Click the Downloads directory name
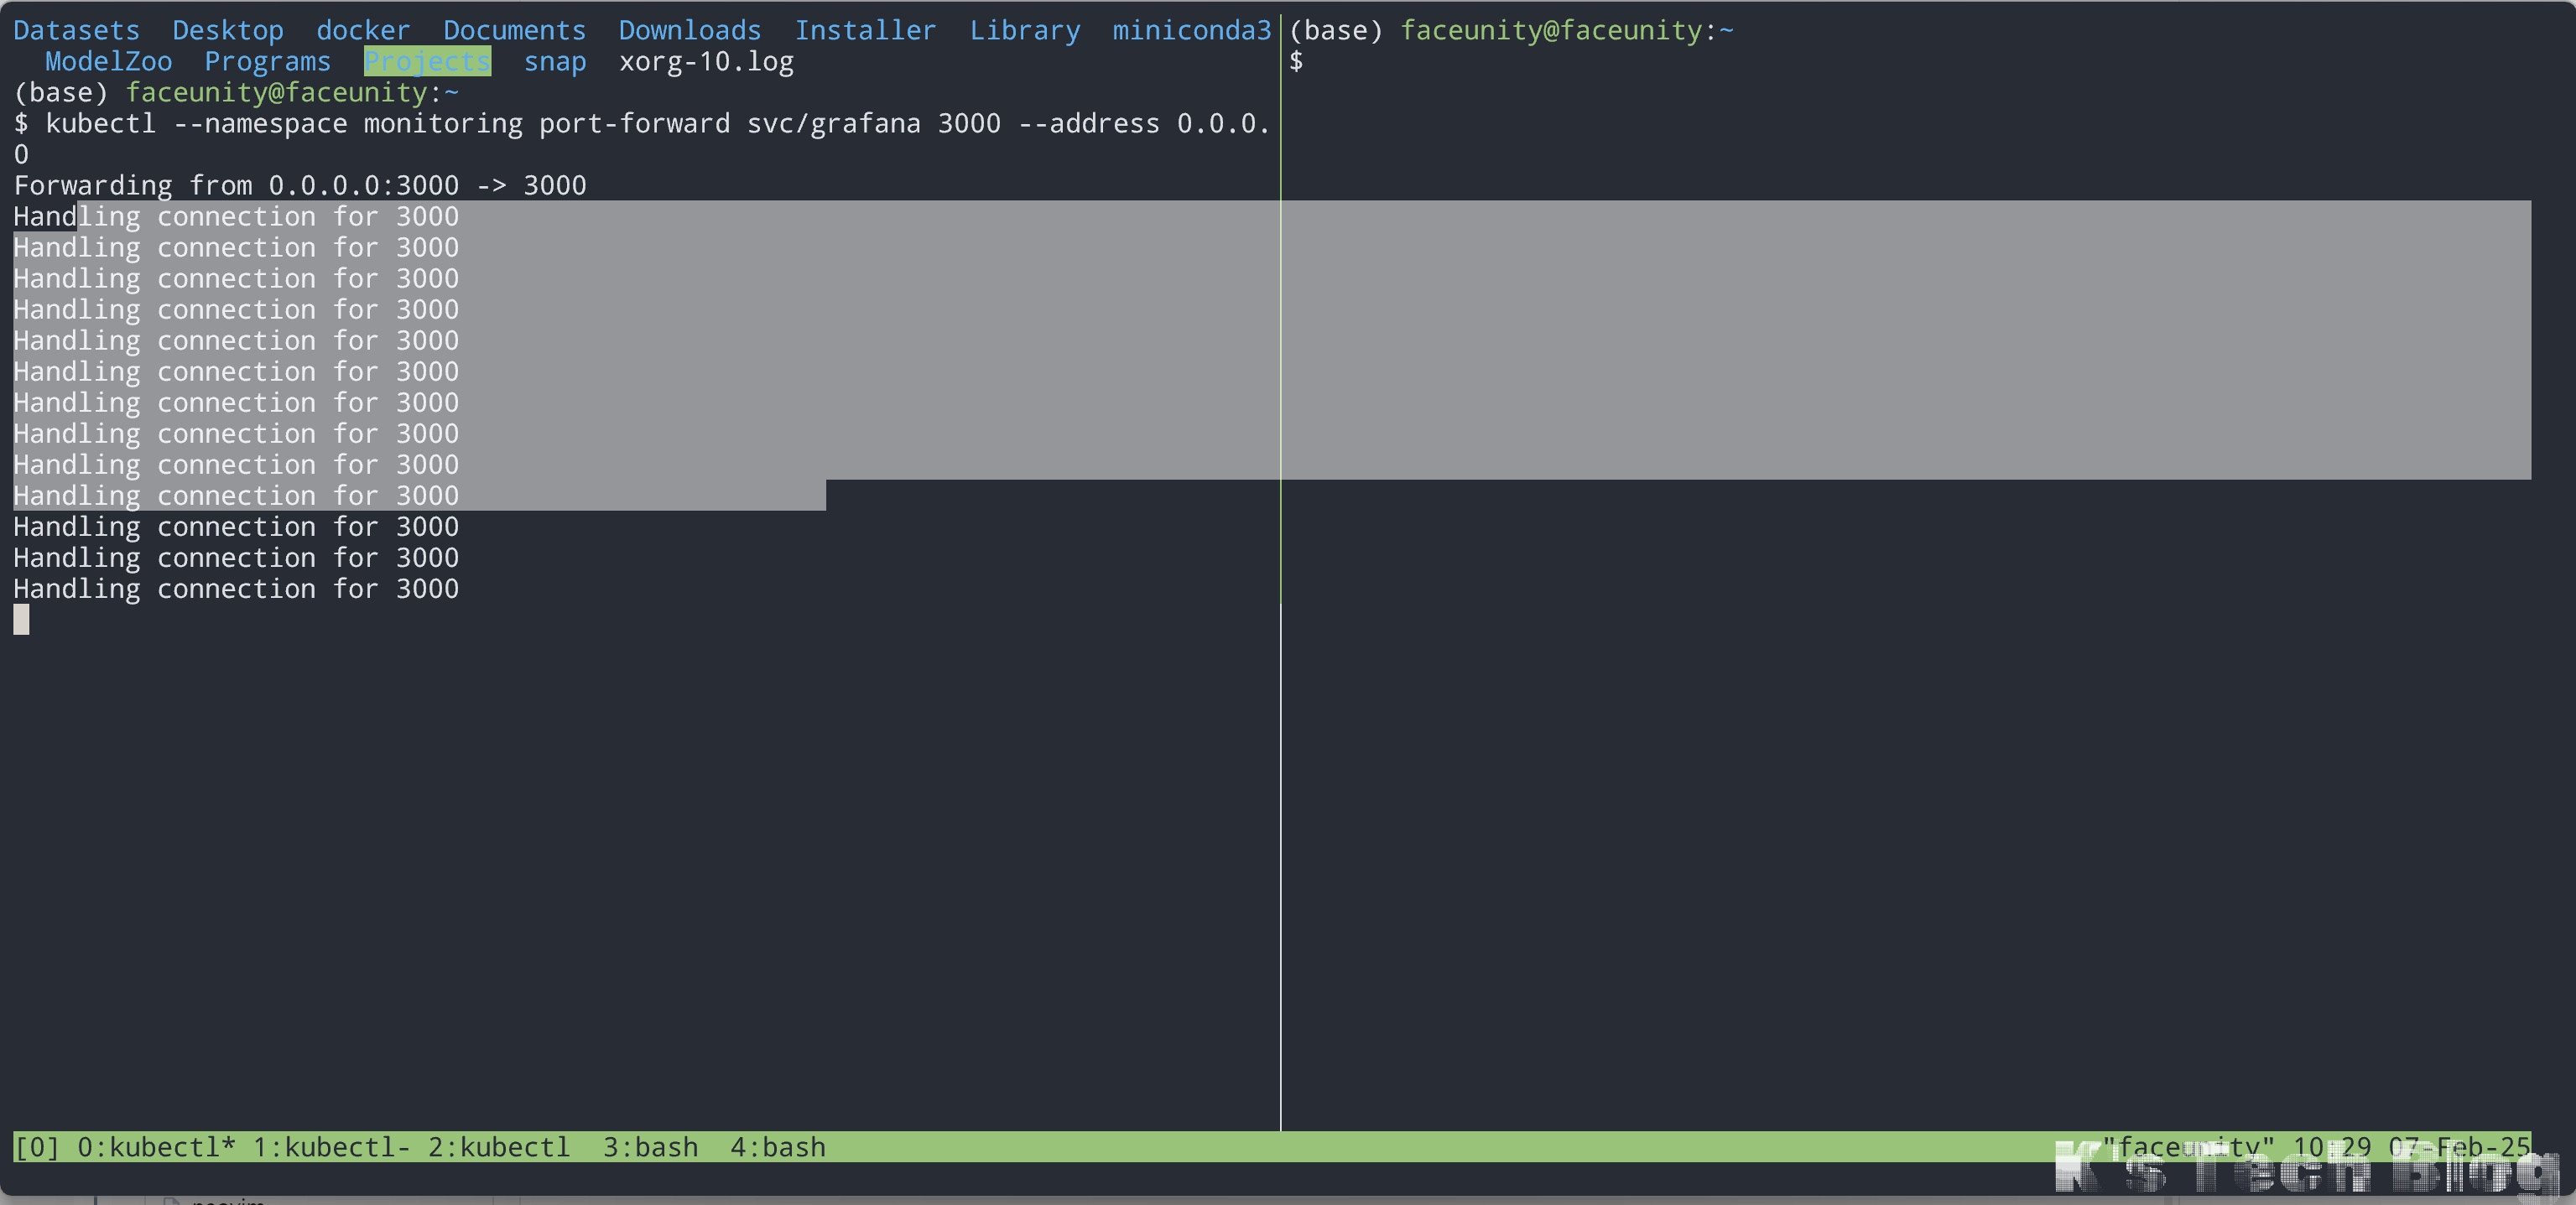This screenshot has height=1205, width=2576. tap(689, 30)
